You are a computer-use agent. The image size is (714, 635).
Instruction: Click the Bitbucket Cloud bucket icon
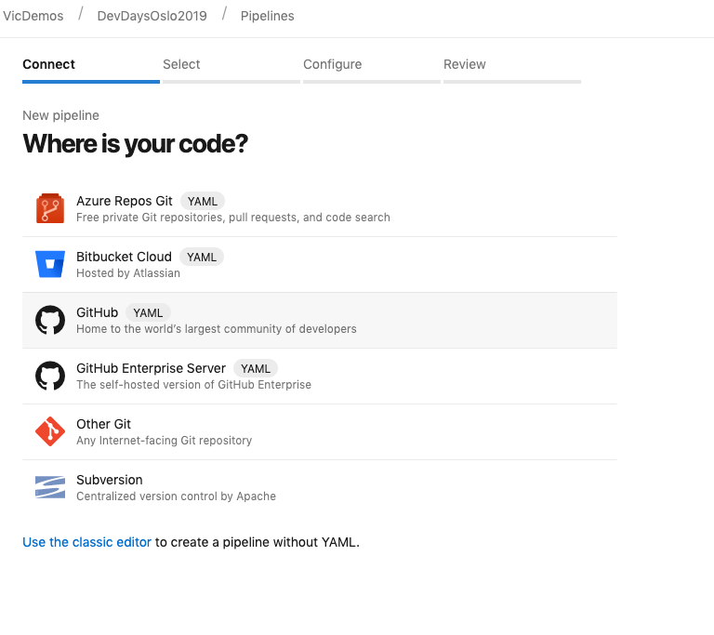click(x=50, y=264)
